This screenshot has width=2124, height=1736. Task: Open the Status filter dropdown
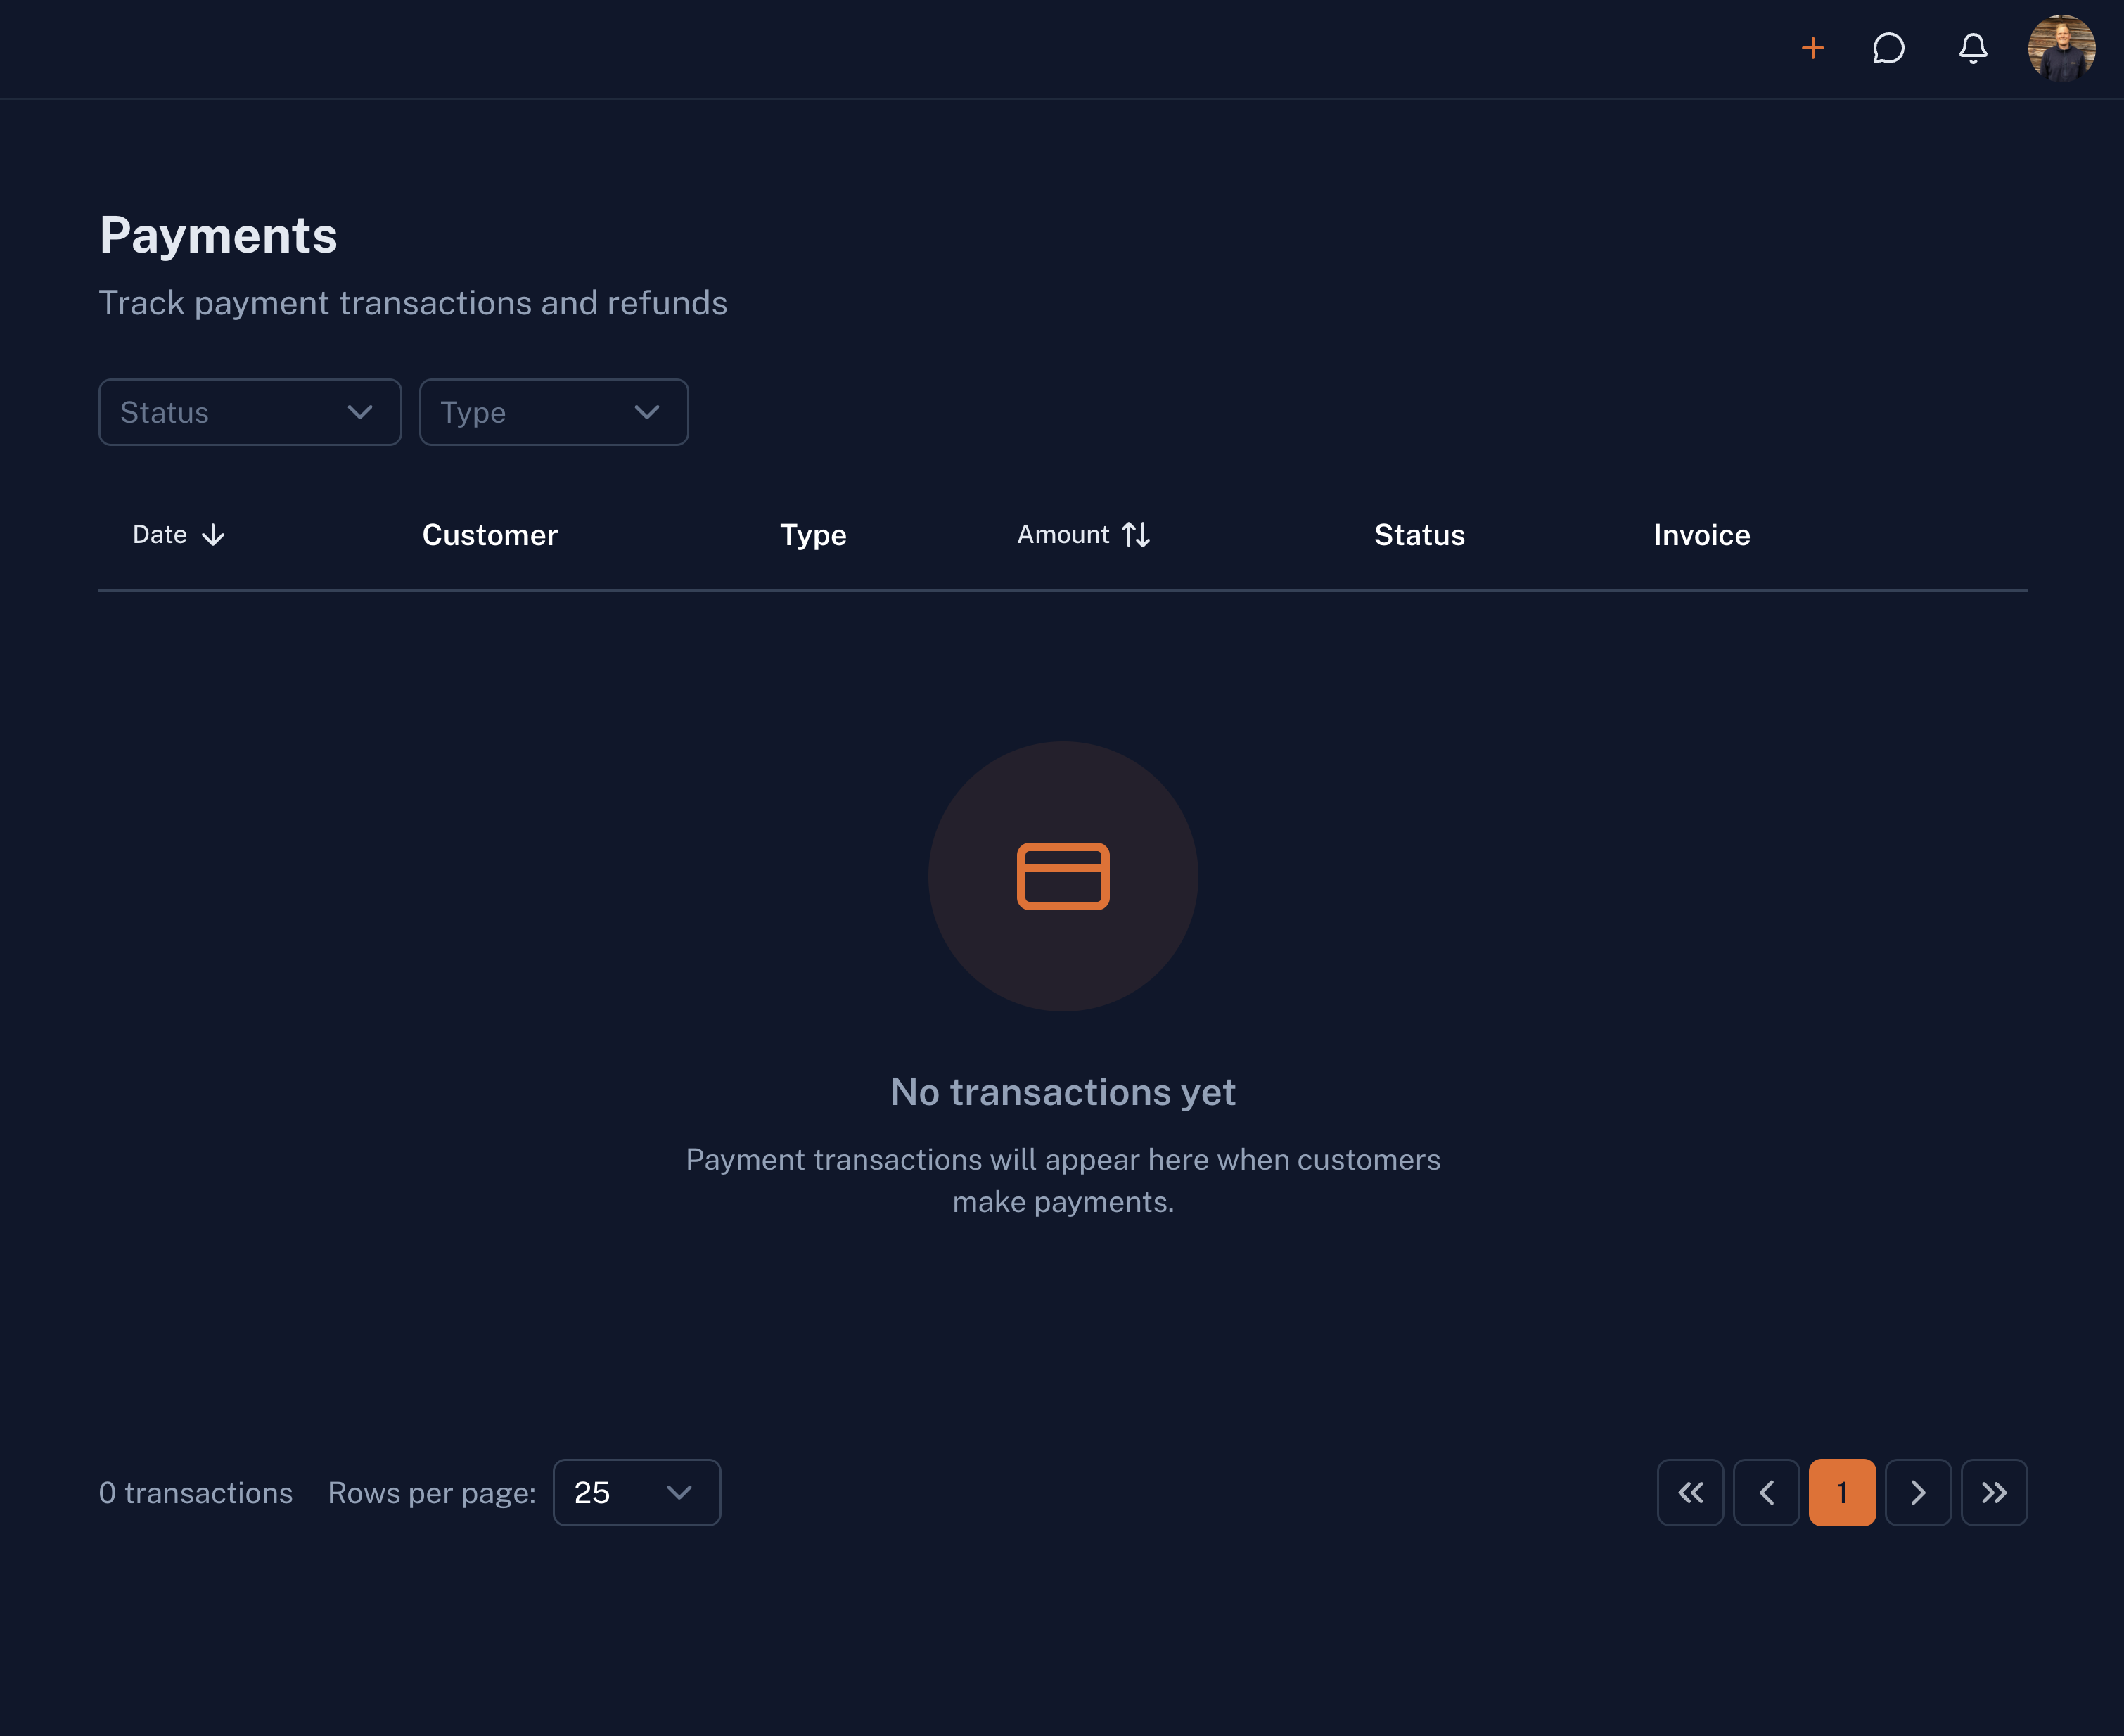coord(249,412)
